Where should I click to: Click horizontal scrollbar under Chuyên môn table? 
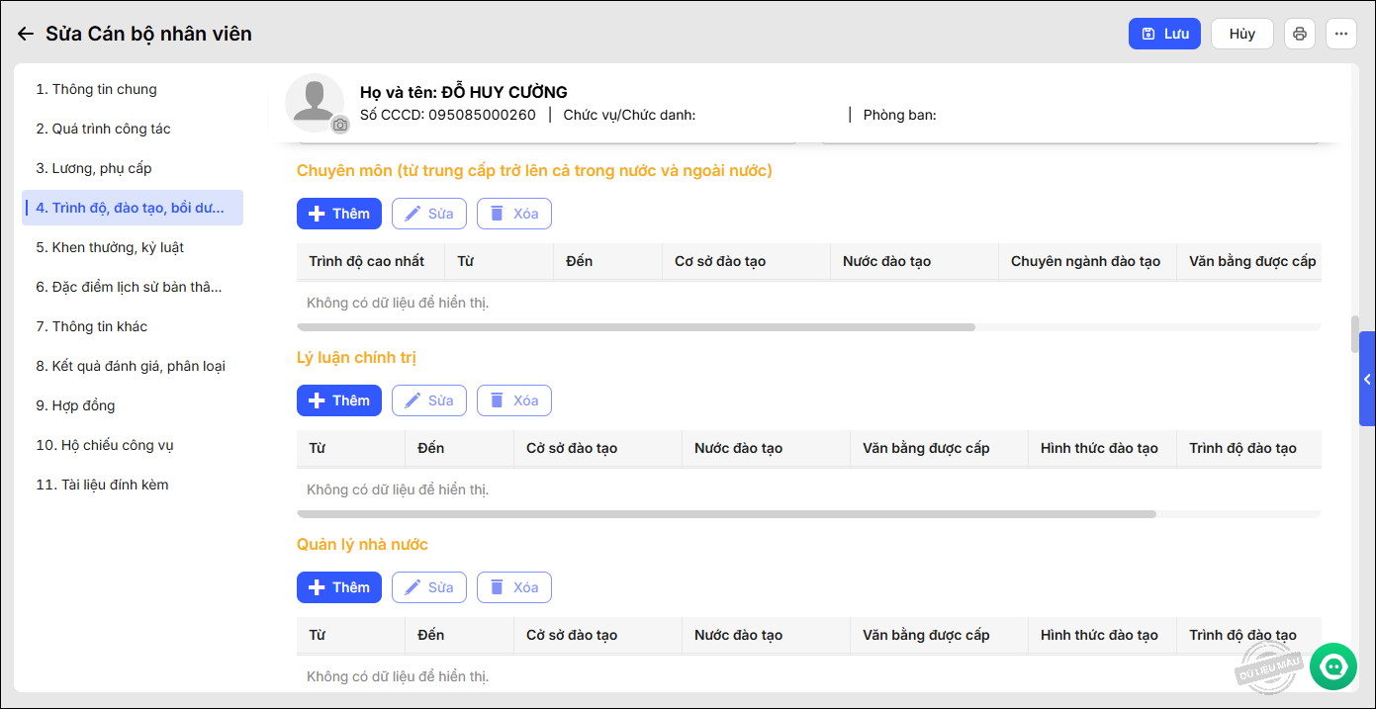point(635,326)
